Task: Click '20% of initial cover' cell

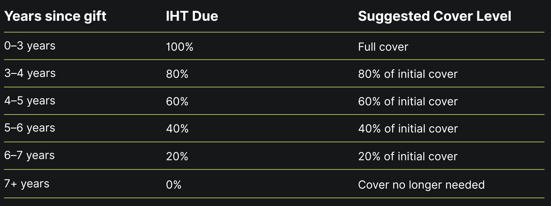Action: pos(407,157)
